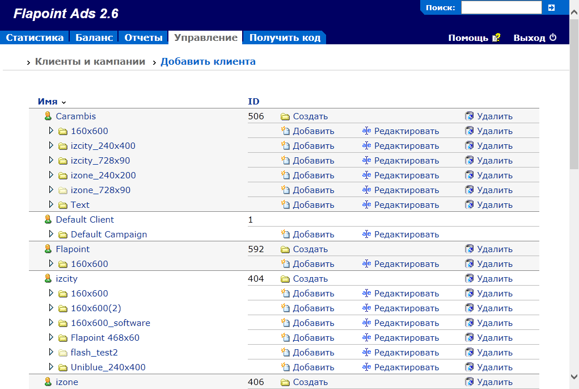The width and height of the screenshot is (579, 389).
Task: Expand the Carambis 160x600 campaign
Action: coord(51,131)
